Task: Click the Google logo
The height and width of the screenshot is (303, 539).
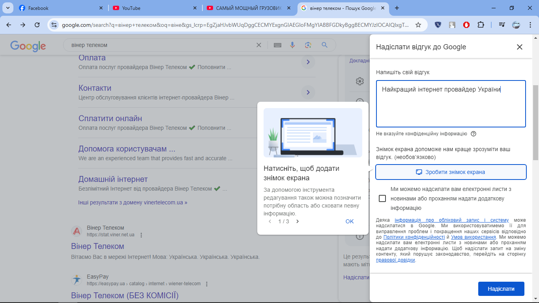Action: pos(28,46)
